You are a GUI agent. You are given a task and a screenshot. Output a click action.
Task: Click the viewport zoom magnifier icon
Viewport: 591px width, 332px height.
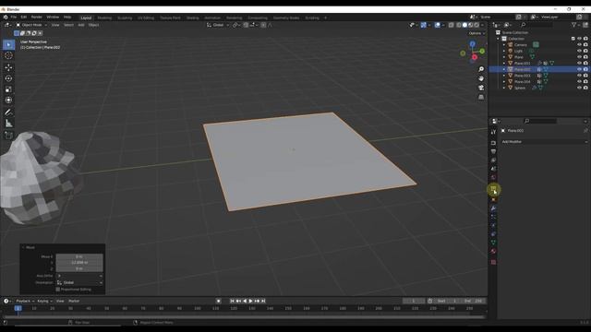[481, 69]
